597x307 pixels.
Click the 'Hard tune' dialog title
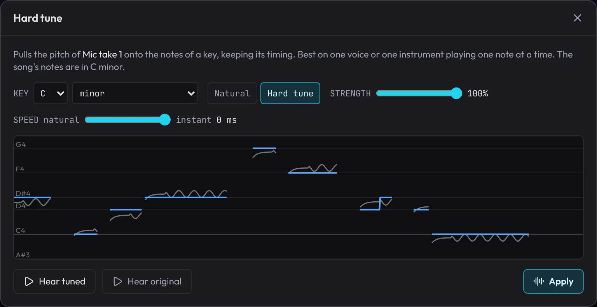(x=38, y=18)
